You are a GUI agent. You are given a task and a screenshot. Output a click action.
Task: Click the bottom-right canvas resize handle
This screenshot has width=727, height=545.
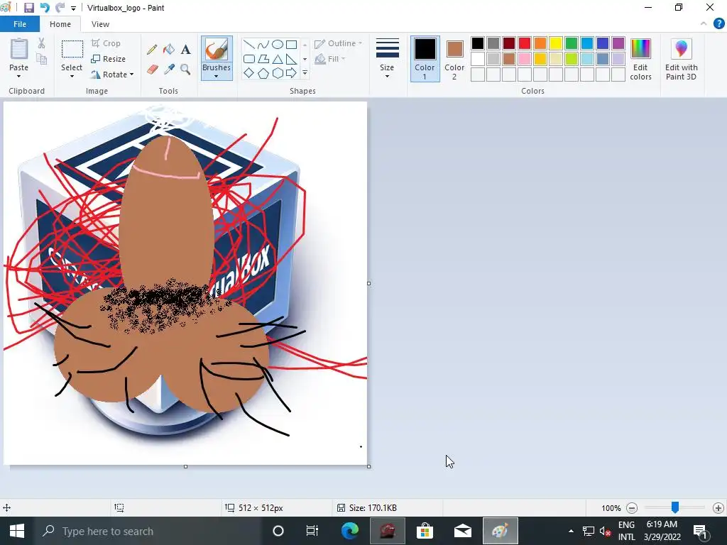coord(368,466)
